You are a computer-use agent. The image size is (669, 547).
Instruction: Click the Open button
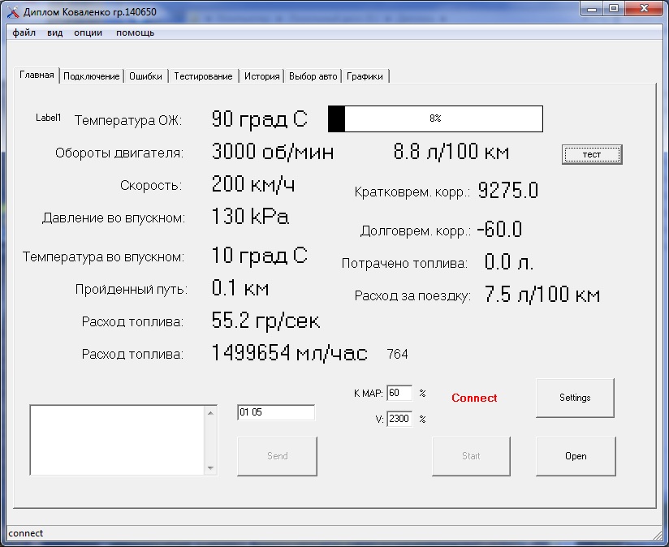[576, 456]
